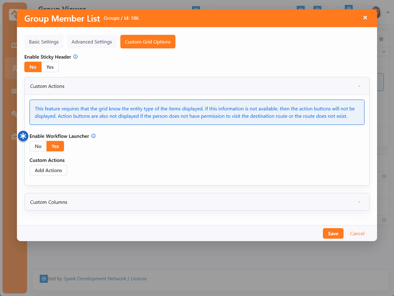Viewport: 394px width, 296px height.
Task: Open the Advanced Settings tab
Action: pos(92,42)
